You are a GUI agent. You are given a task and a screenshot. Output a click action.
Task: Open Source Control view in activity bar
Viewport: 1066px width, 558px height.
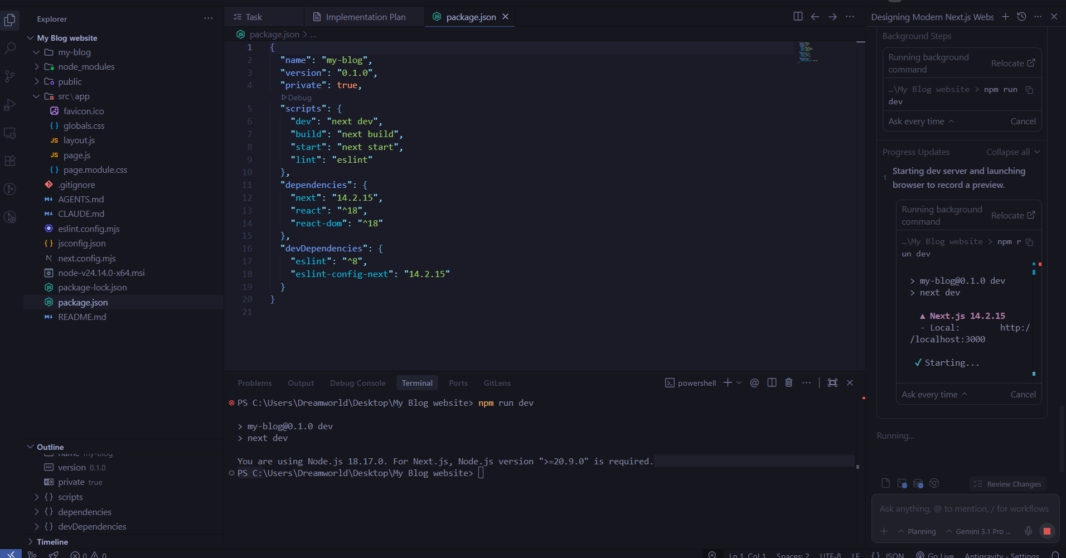pos(10,76)
